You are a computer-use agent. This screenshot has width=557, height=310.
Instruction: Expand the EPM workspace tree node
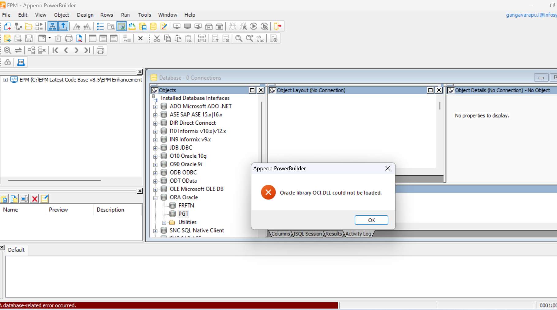pyautogui.click(x=6, y=80)
